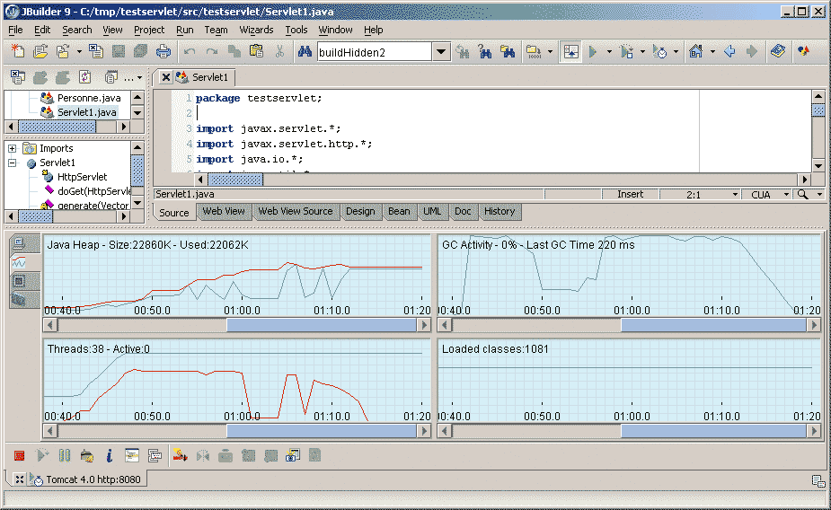Click the Pause program icon

(64, 456)
